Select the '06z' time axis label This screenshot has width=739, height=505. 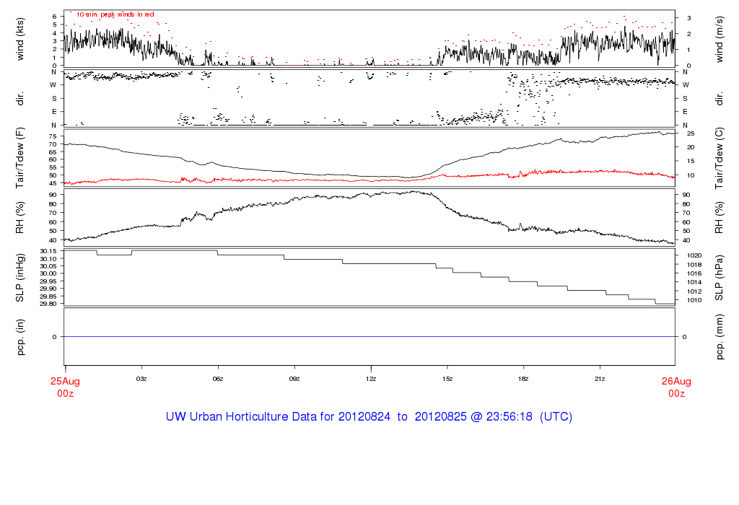coord(218,379)
